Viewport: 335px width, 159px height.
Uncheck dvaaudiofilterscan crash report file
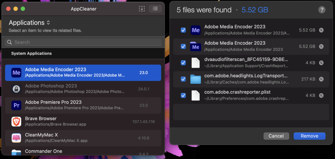tap(183, 63)
